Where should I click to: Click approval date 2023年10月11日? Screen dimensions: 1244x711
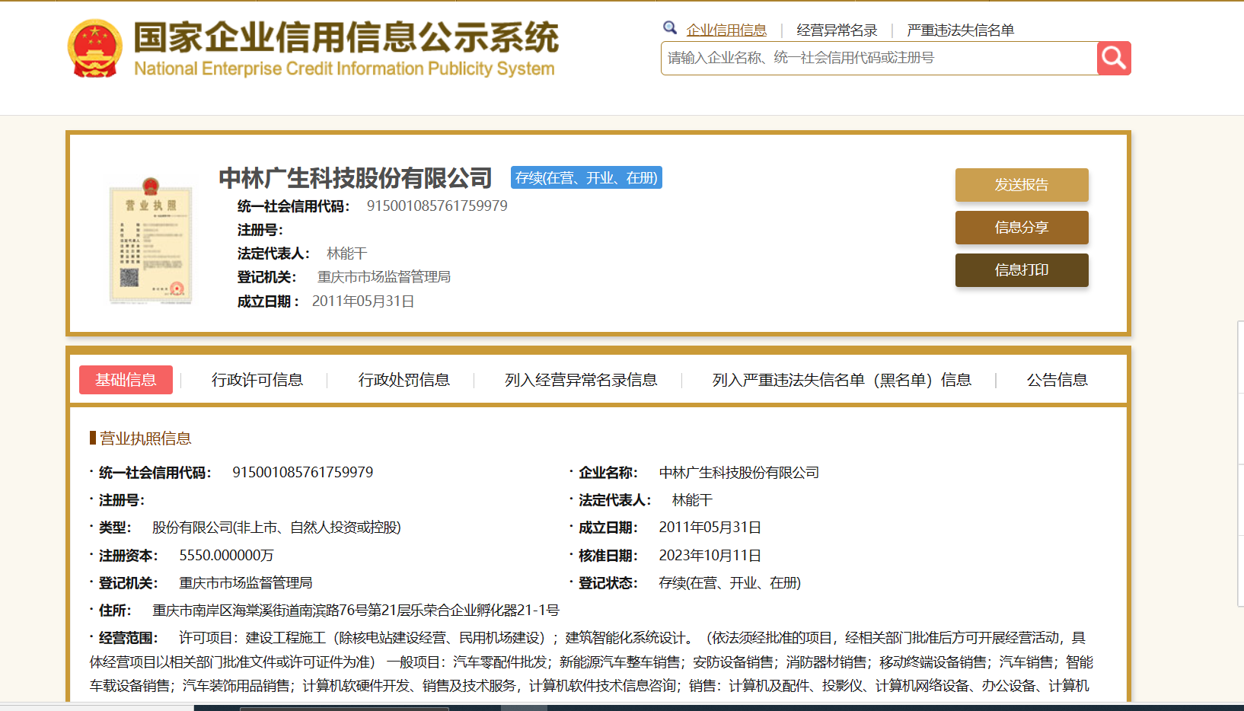(x=710, y=556)
